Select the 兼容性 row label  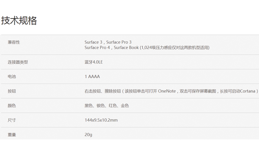point(14,42)
